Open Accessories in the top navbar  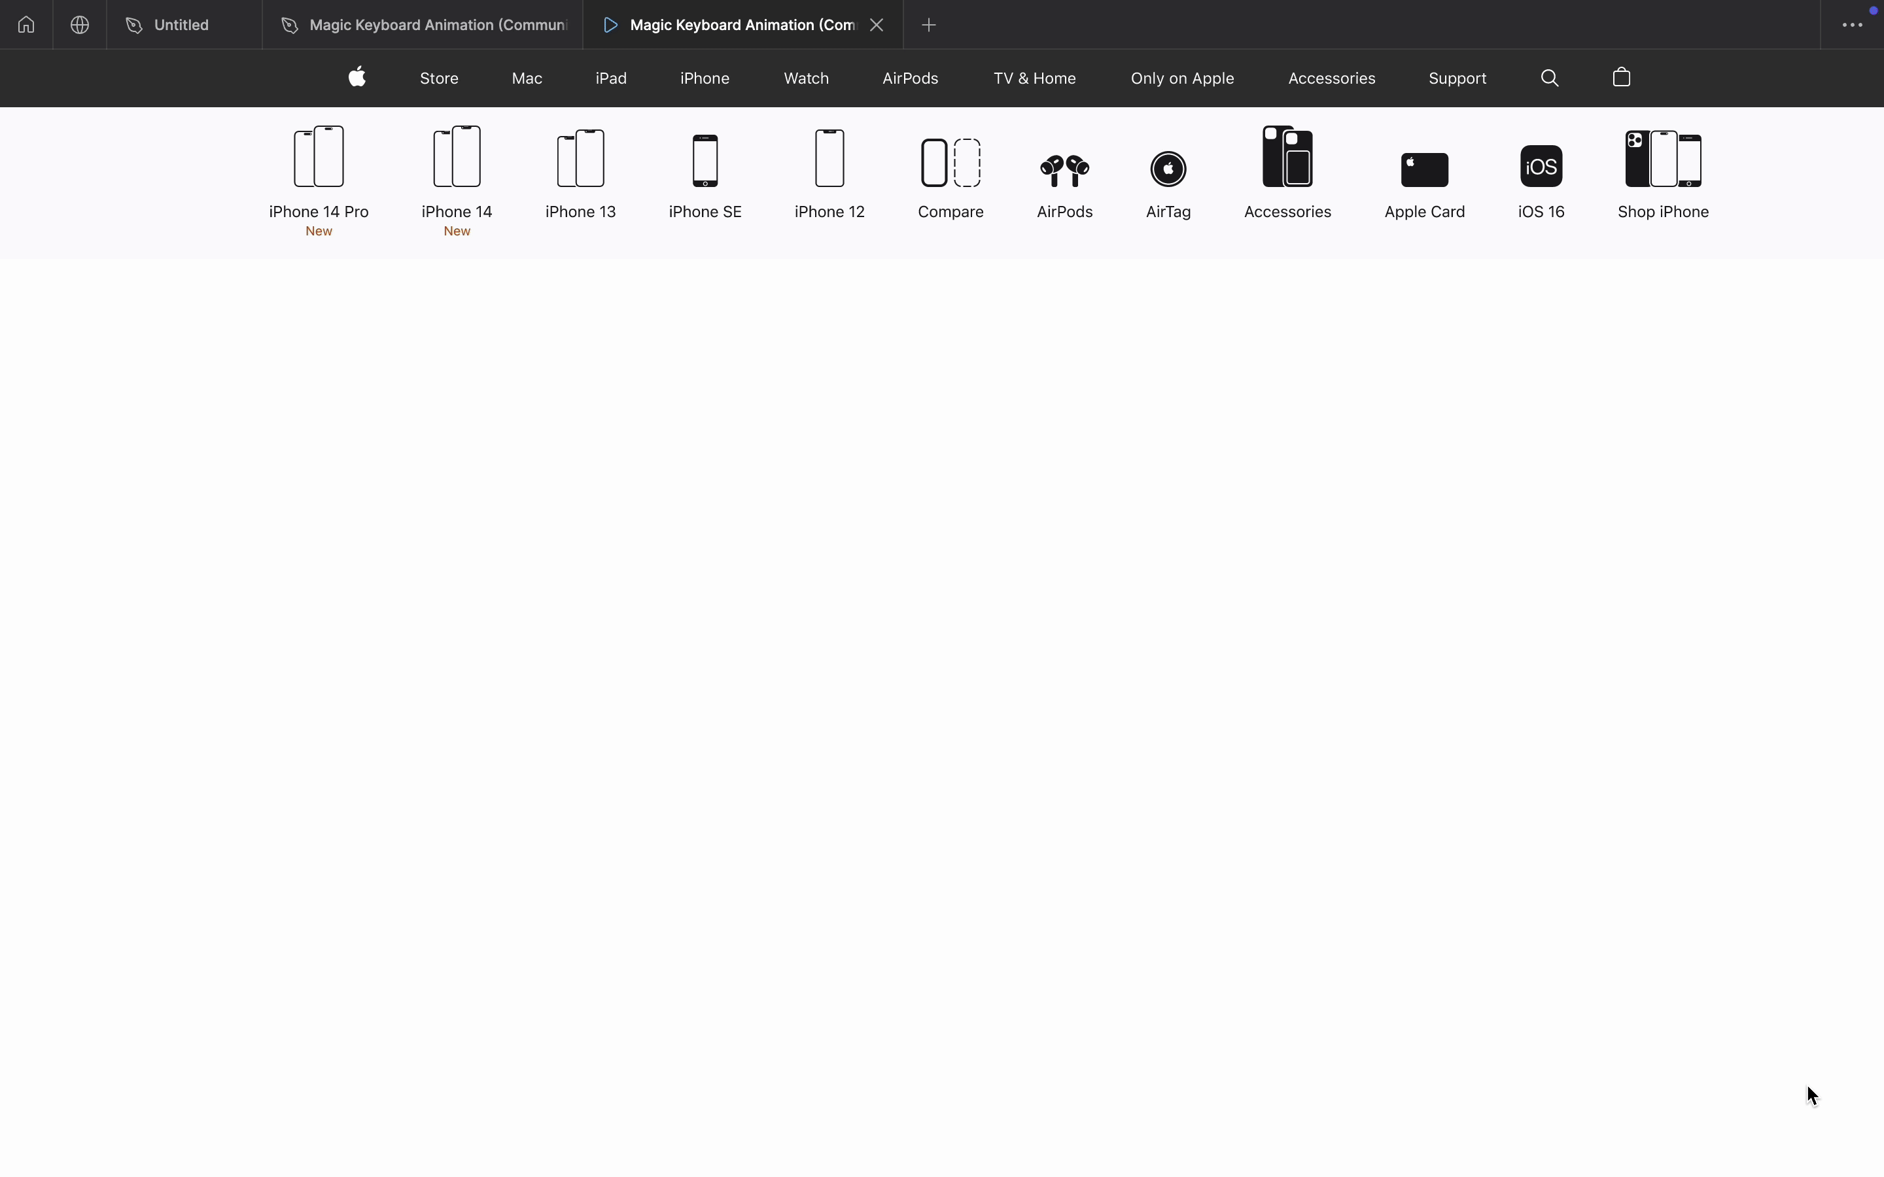1332,78
